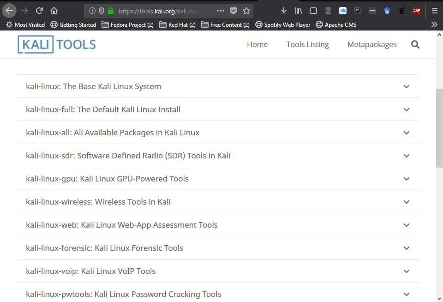Open the downloads panel
This screenshot has height=302, width=443.
click(x=284, y=11)
